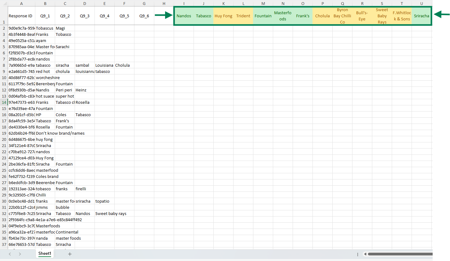Open the sheet tab options dots
The image size is (450, 261).
point(358,254)
